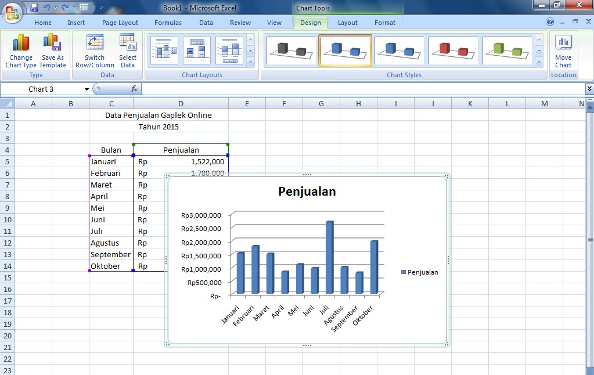This screenshot has height=375, width=594.
Task: Open Select Data dialog
Action: (128, 51)
